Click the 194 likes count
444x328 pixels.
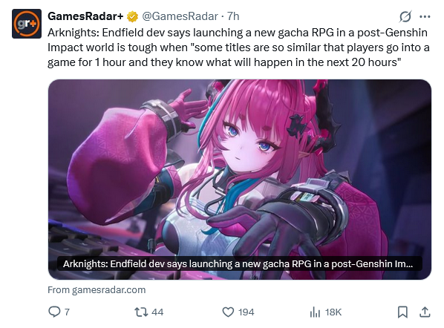coord(246,312)
